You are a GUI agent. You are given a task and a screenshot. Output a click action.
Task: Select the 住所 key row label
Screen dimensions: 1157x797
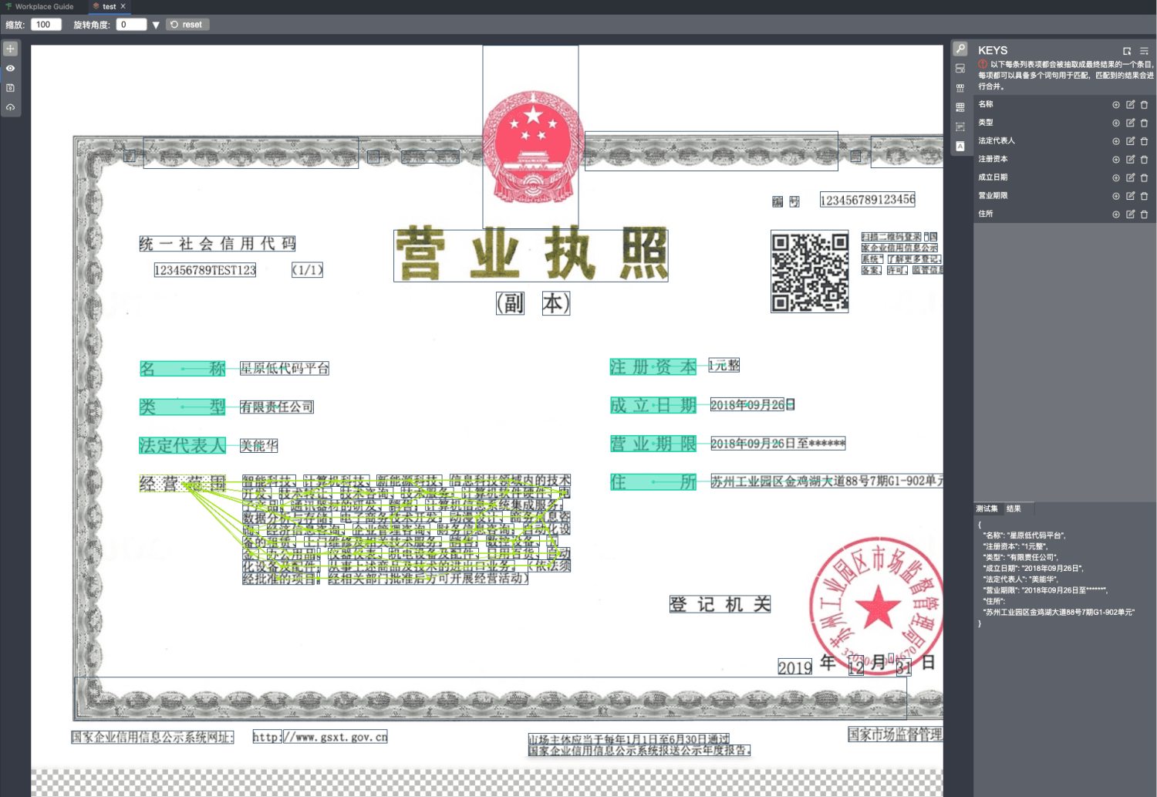(x=986, y=214)
